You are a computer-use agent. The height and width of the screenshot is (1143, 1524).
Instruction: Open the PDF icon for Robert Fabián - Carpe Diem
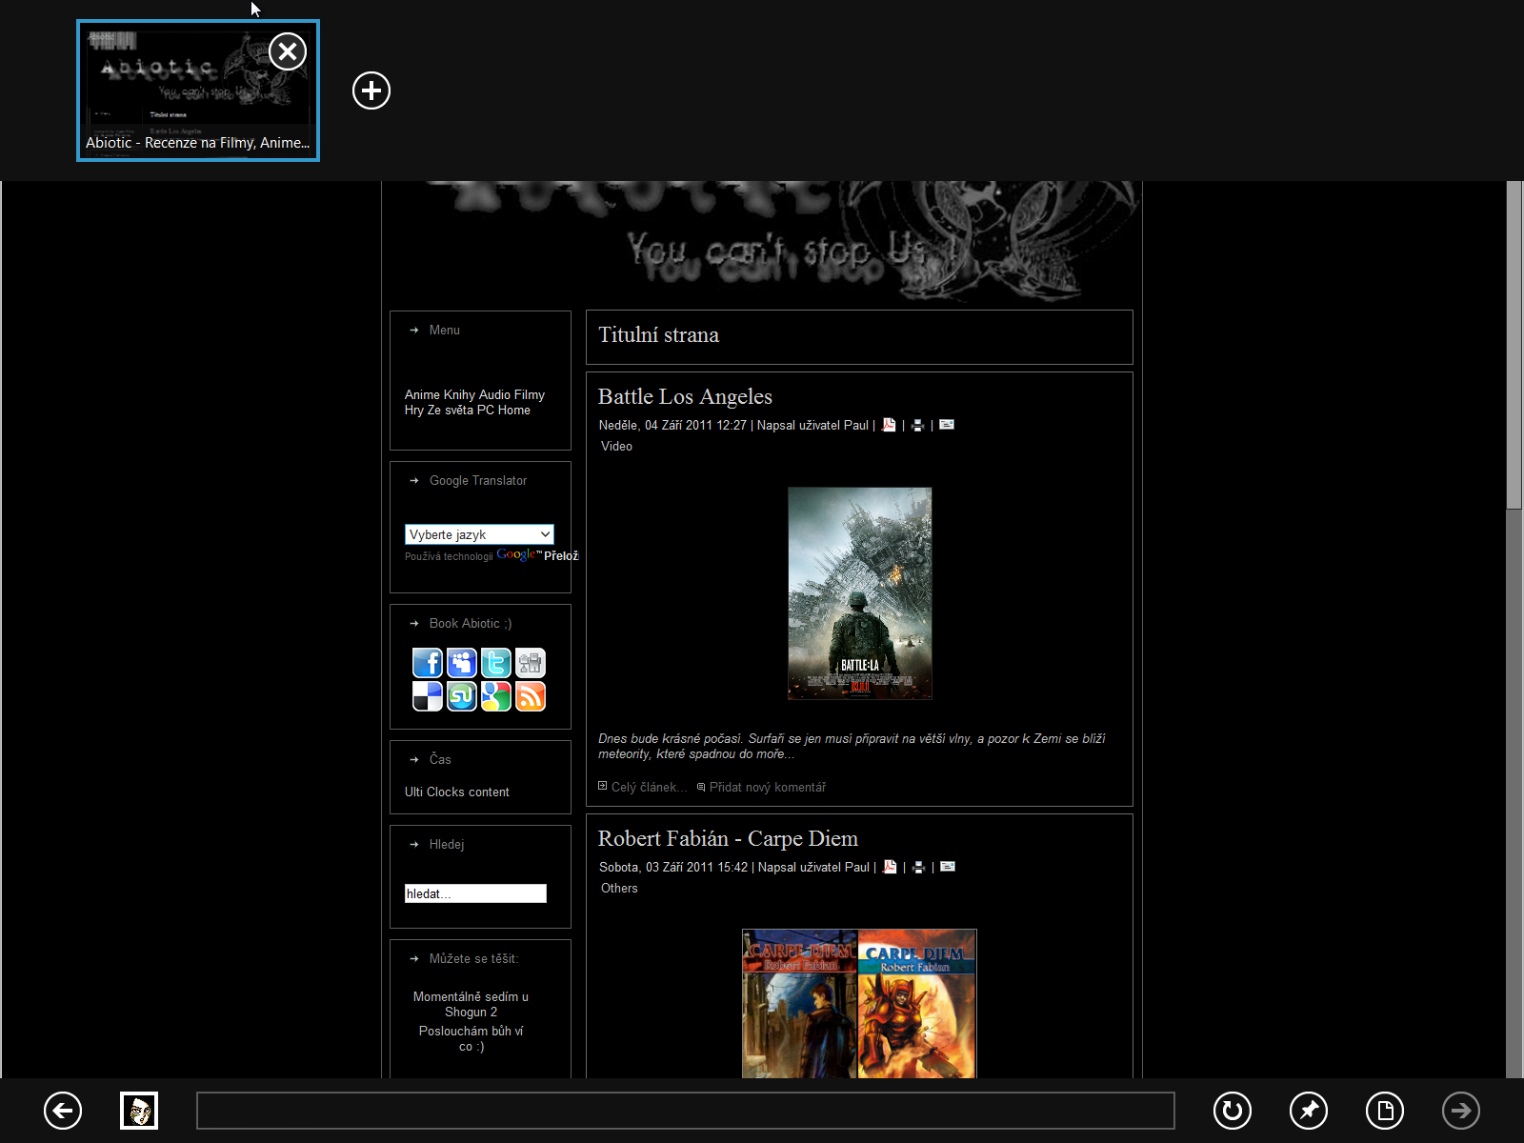890,867
